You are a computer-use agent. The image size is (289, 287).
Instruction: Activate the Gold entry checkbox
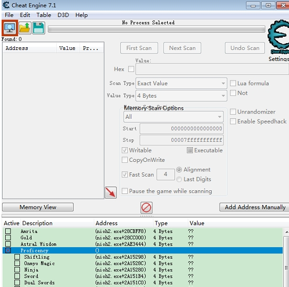[8, 238]
